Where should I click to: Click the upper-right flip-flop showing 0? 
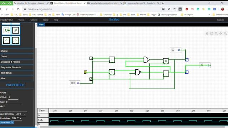coord(166,61)
